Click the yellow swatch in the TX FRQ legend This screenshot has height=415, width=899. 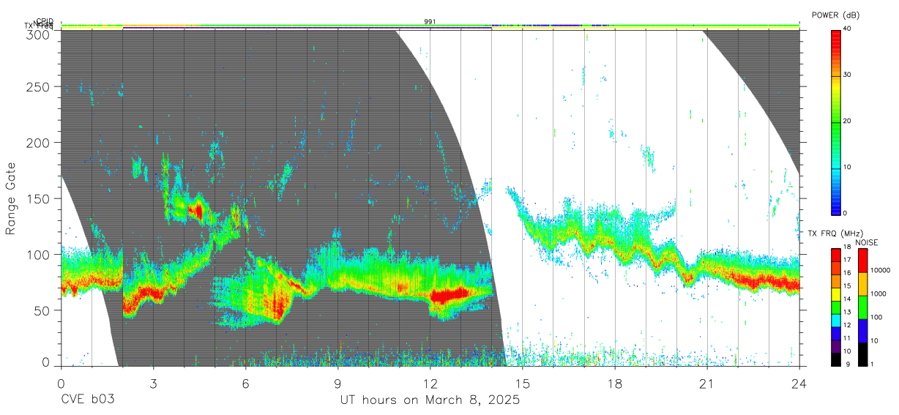[x=836, y=294]
